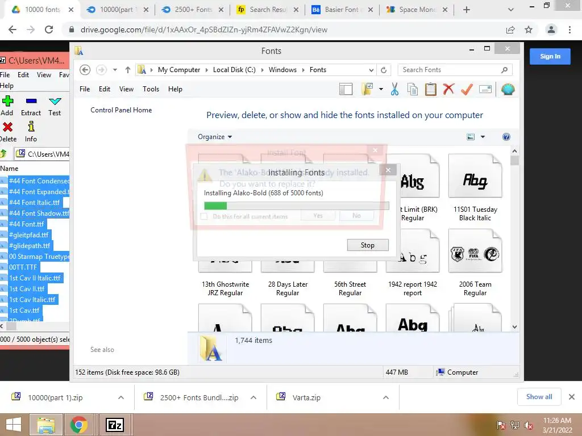This screenshot has width=582, height=436.
Task: Click the Search Fonts input field
Action: tap(450, 70)
